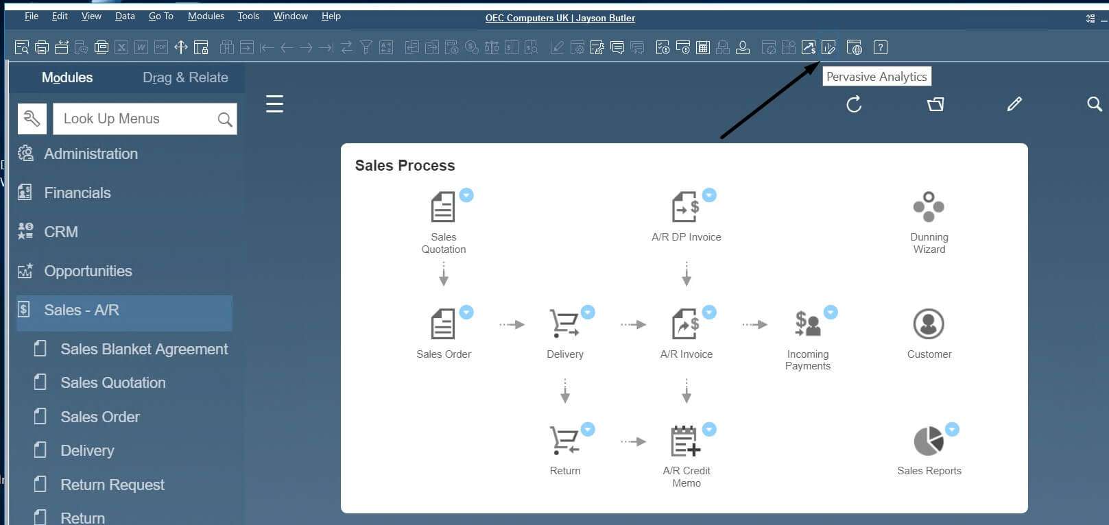1109x525 pixels.
Task: Expand dropdown beside Sales Quotation process icon
Action: point(466,195)
